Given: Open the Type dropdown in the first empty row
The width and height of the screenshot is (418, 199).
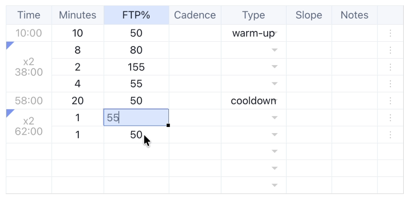Looking at the screenshot, I should coord(275,152).
